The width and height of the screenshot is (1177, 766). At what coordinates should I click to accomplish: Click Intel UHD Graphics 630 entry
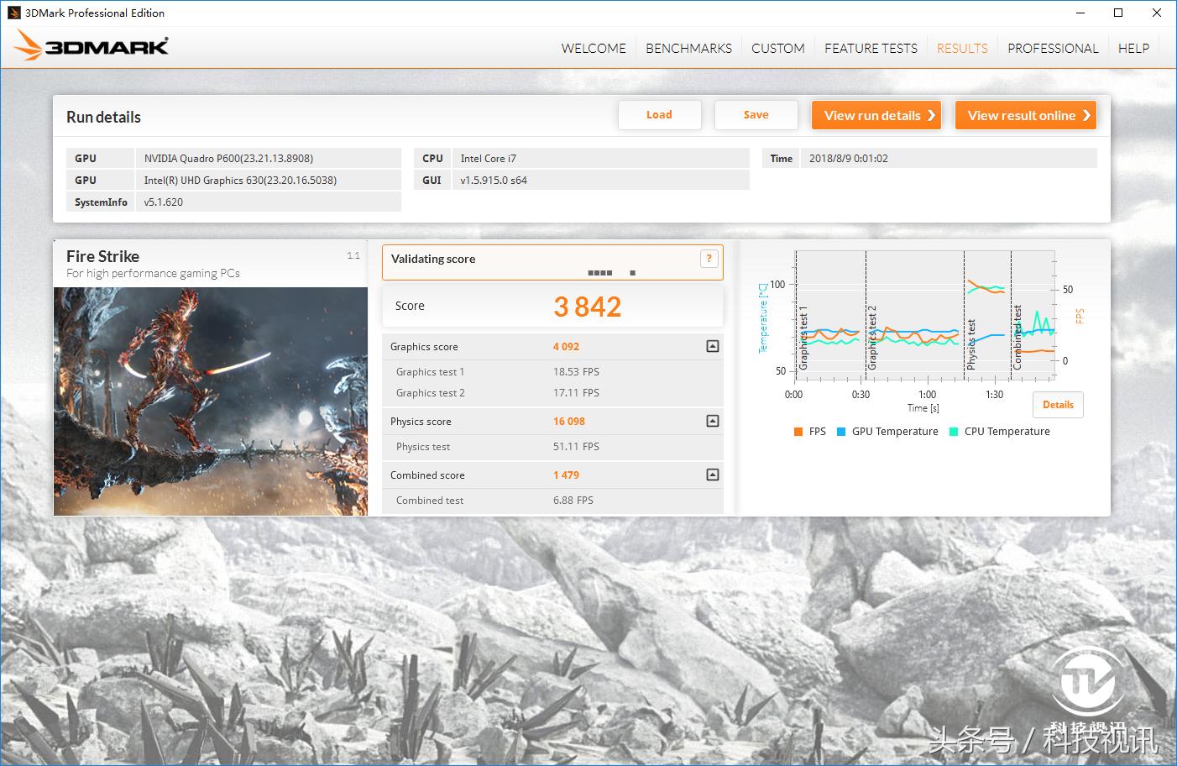point(240,180)
